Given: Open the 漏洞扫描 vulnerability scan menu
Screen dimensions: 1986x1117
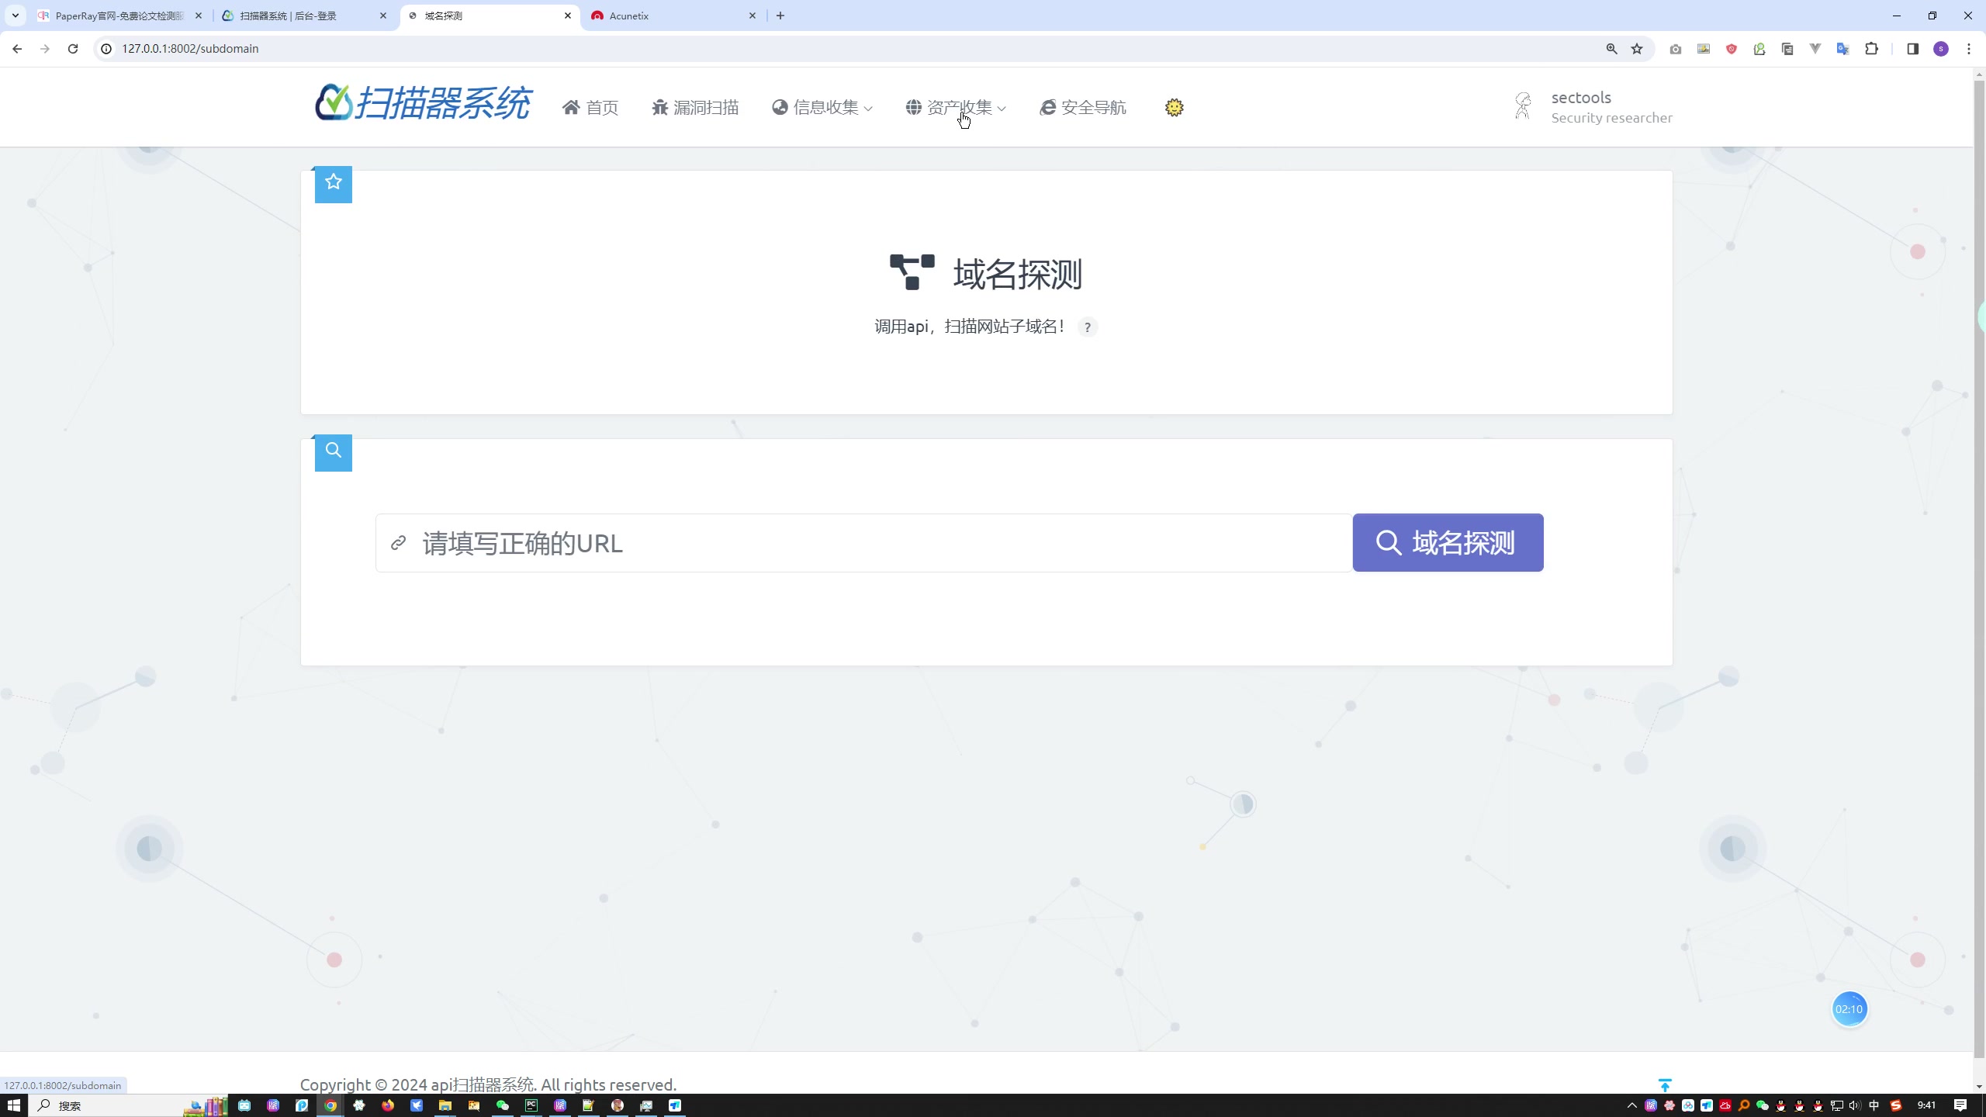Looking at the screenshot, I should point(695,107).
